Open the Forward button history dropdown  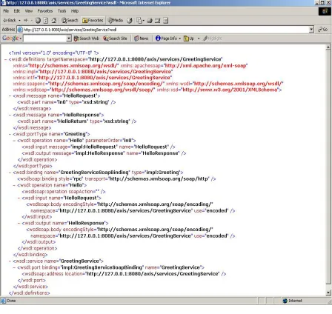31,21
